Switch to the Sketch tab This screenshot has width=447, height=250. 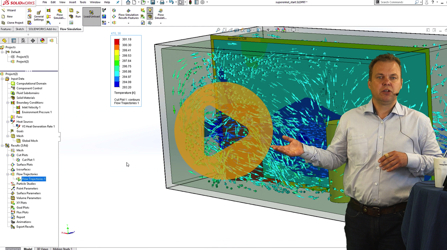tap(20, 29)
